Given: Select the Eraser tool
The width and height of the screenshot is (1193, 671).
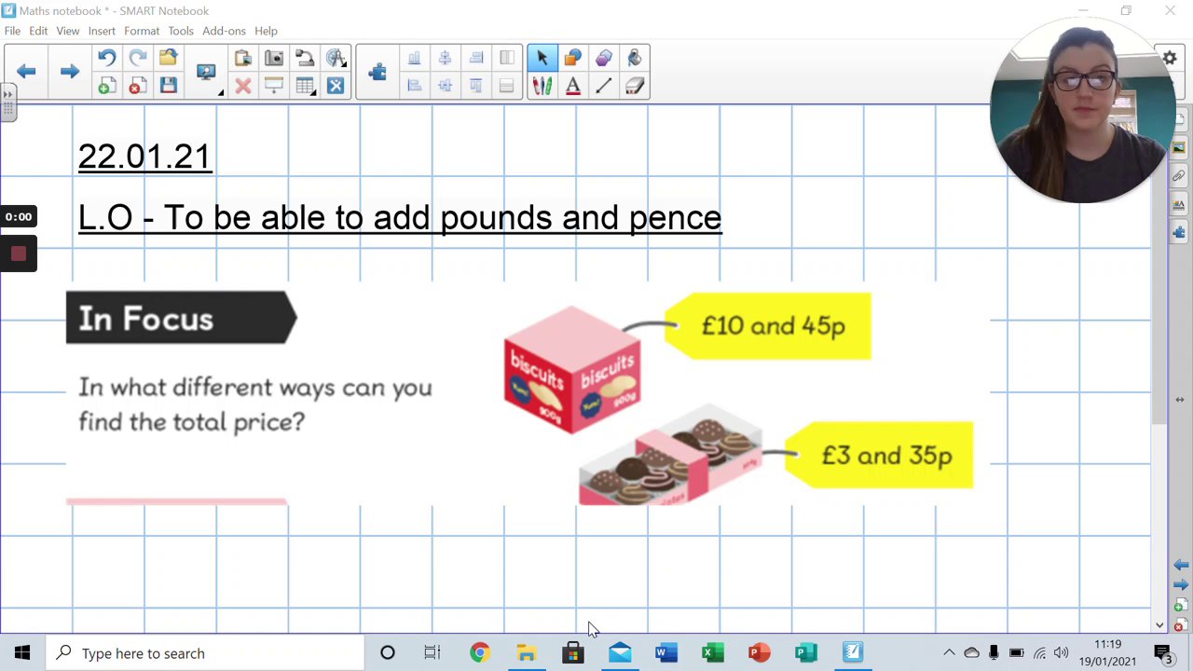Looking at the screenshot, I should point(634,86).
